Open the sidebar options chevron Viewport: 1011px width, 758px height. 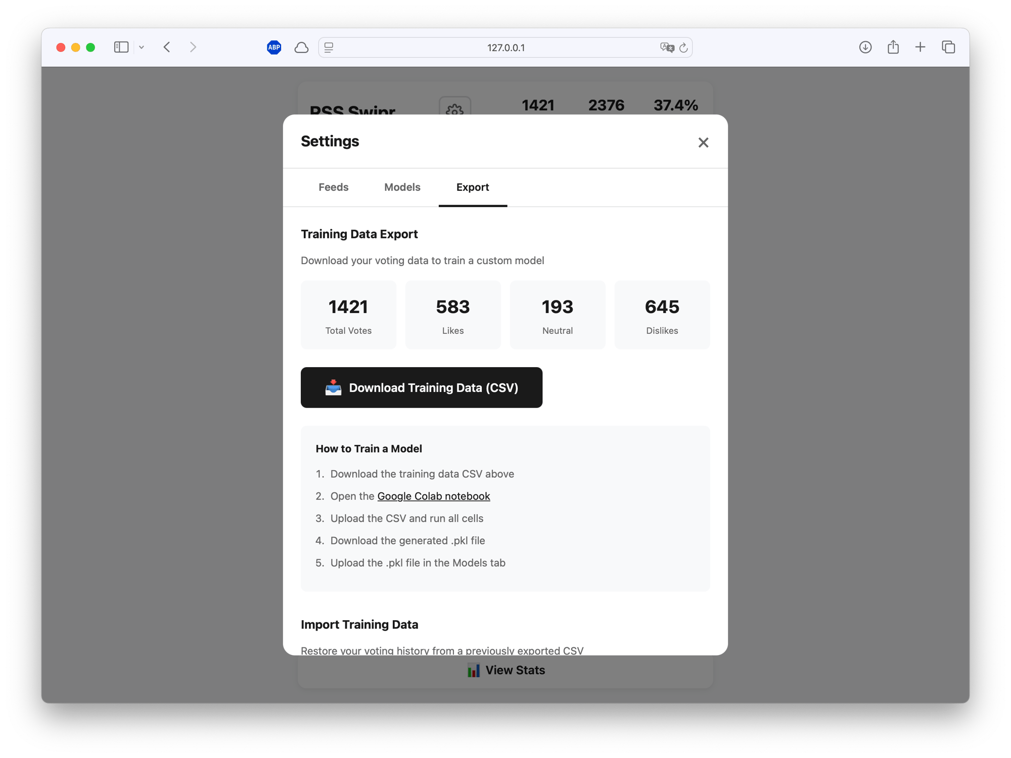tap(141, 47)
